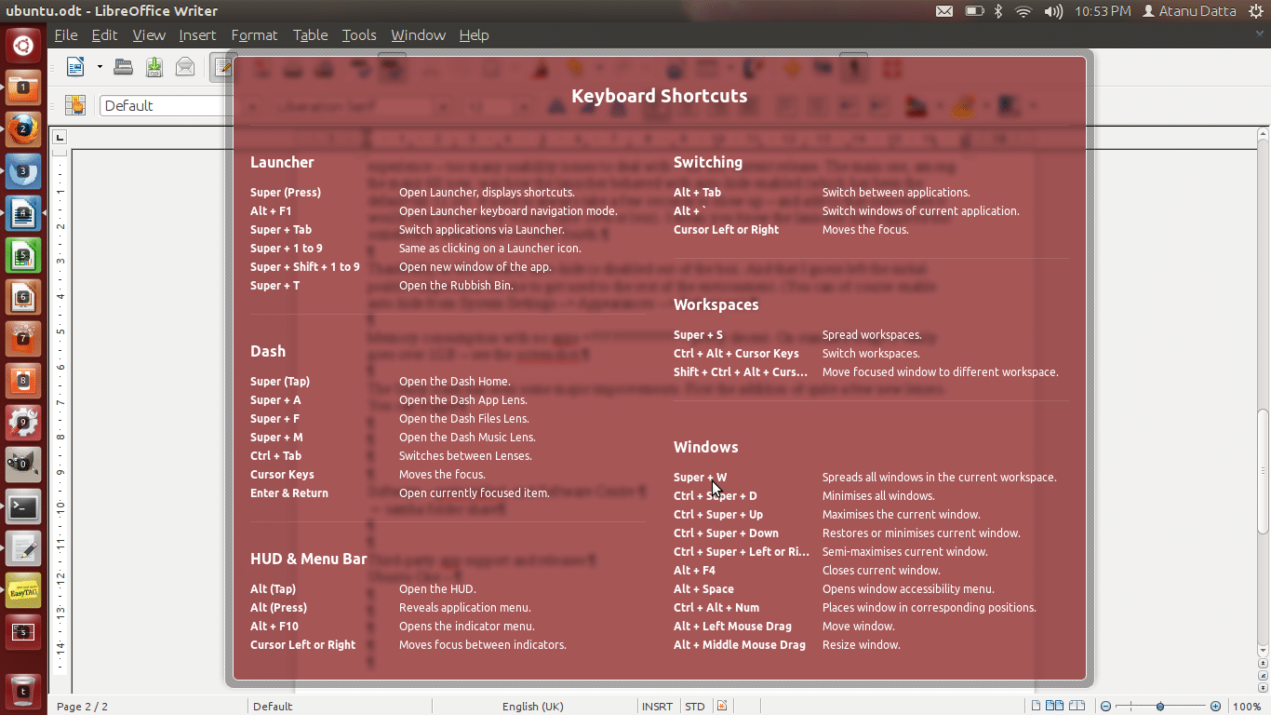Click the English (UK) language field
1271x715 pixels.
pos(533,707)
